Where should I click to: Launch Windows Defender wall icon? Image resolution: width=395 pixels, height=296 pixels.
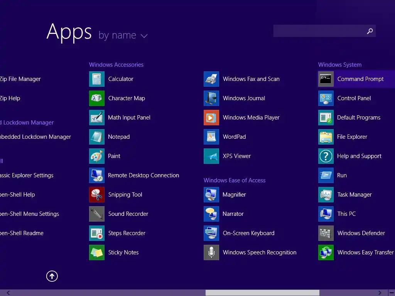[326, 233]
